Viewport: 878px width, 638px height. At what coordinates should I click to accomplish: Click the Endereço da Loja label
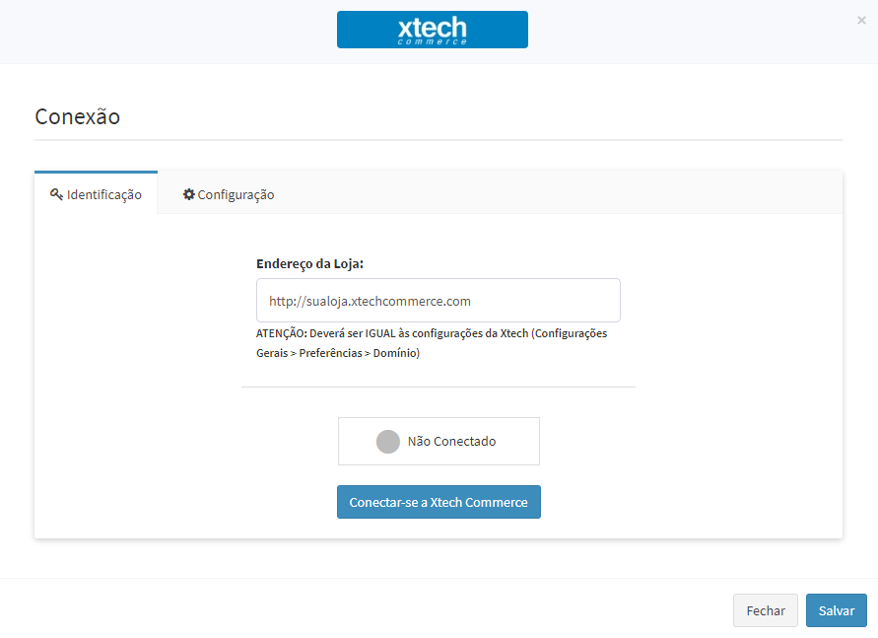309,264
